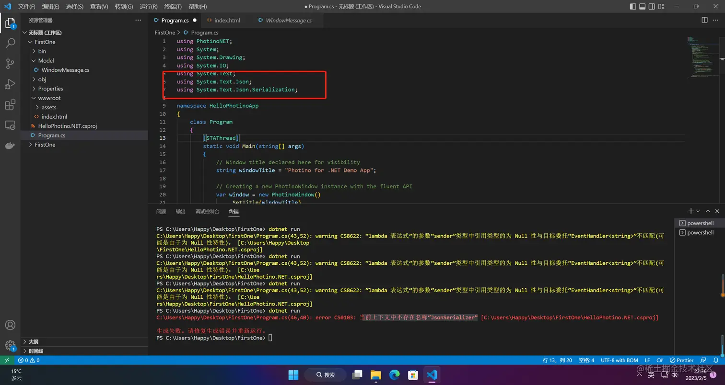Open the 终端(T) menu

click(x=173, y=7)
